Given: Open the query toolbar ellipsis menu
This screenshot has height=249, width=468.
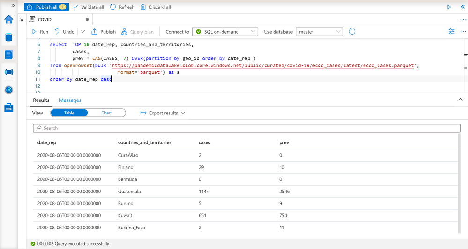Looking at the screenshot, I should click(x=463, y=32).
